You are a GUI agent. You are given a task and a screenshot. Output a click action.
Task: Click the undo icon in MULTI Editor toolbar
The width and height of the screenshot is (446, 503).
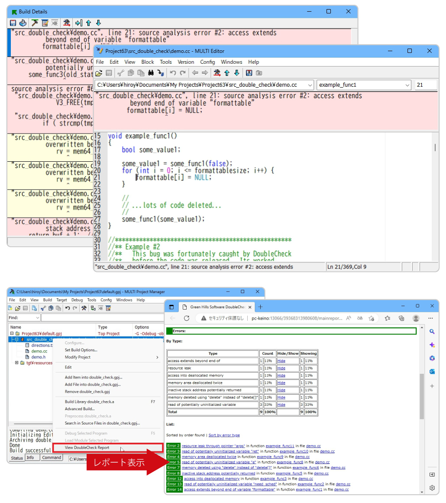pos(173,73)
